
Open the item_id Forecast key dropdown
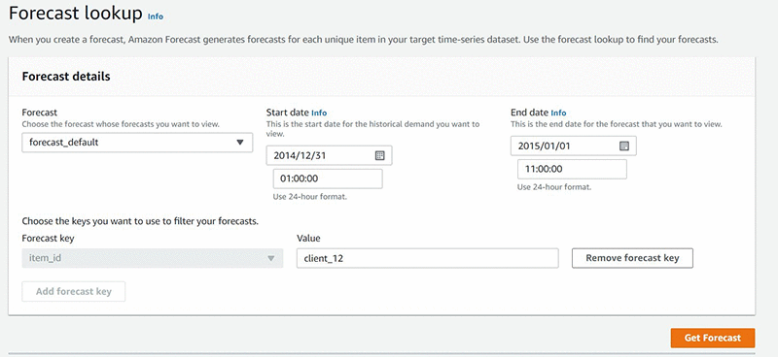pos(153,258)
